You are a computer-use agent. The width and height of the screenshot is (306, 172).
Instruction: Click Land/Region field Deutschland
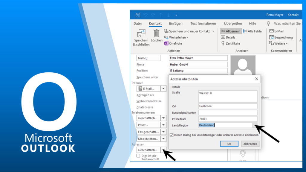pyautogui.click(x=225, y=125)
